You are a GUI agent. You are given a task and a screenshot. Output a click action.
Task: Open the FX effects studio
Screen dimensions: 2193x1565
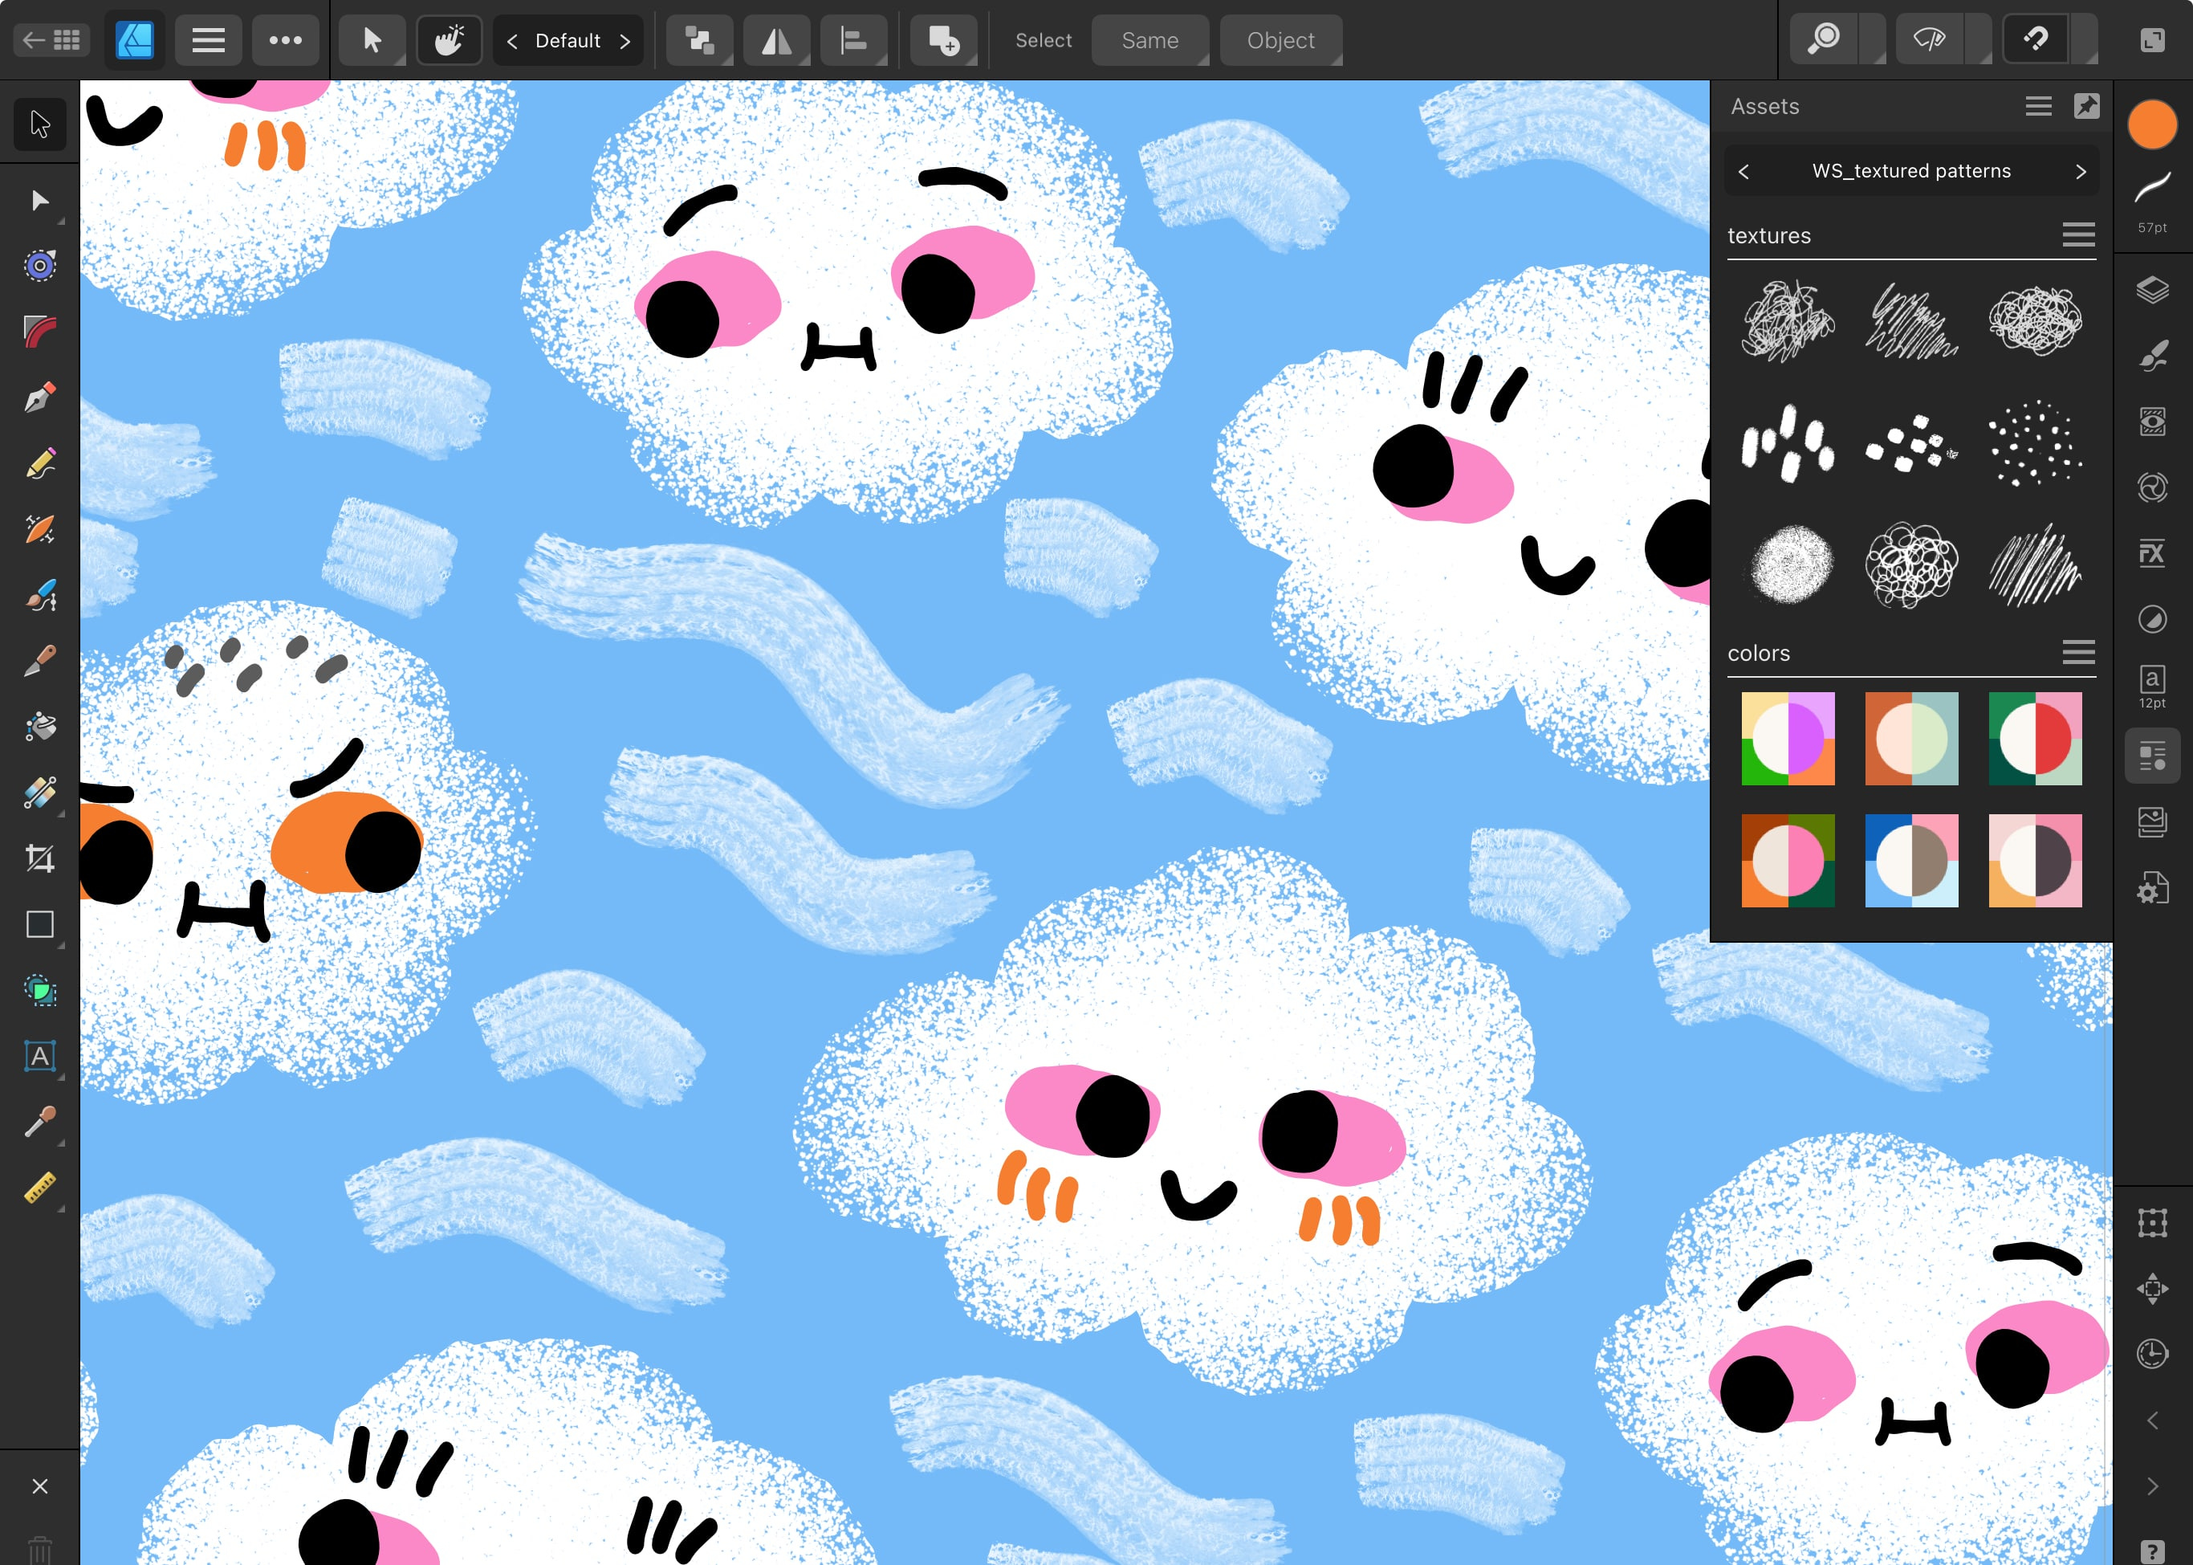2151,553
